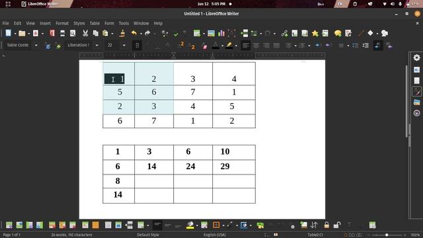Click the Insert Hyperlink icon

(x=284, y=33)
